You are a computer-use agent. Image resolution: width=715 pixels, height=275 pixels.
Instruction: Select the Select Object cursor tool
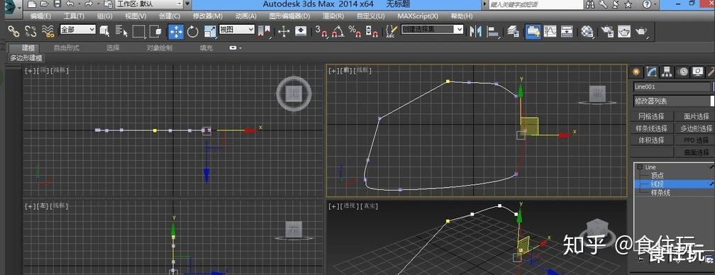point(105,31)
